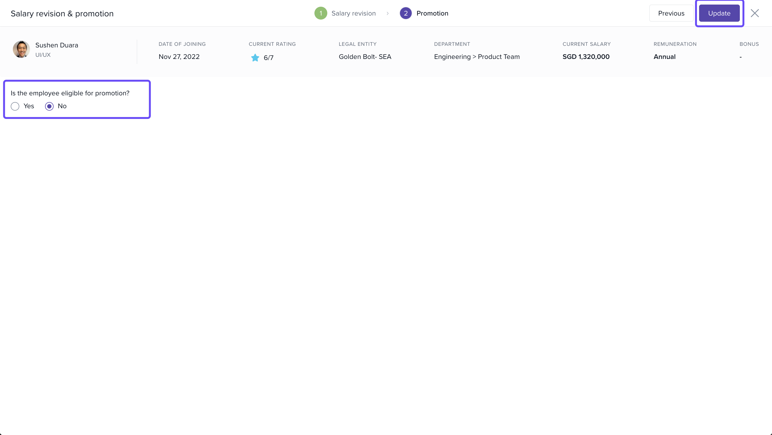Image resolution: width=772 pixels, height=435 pixels.
Task: Click Engineering > Product Team department
Action: click(x=477, y=57)
